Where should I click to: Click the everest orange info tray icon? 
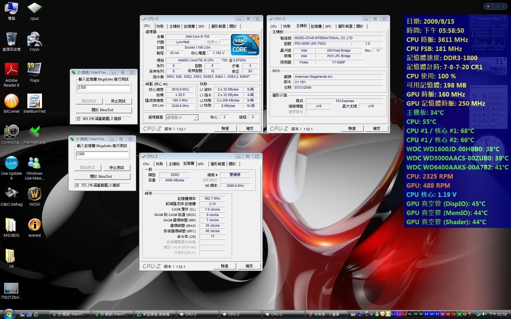tap(464, 314)
